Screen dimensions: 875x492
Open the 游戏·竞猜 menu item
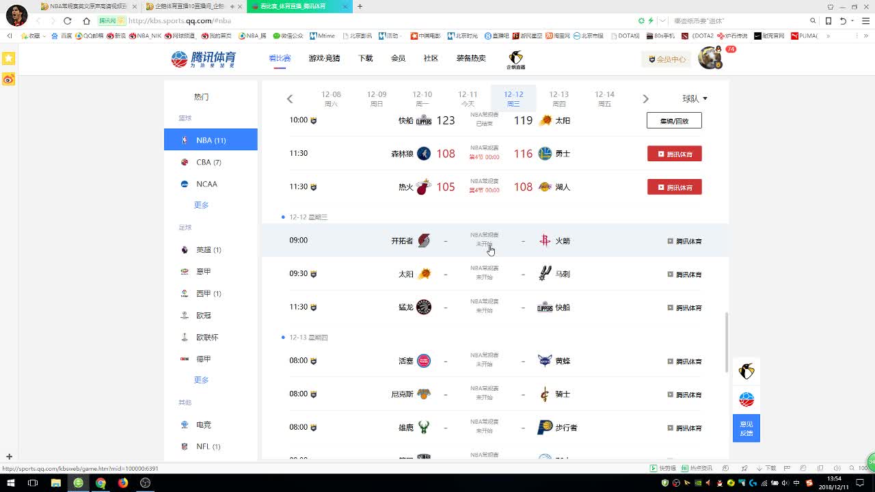[324, 59]
